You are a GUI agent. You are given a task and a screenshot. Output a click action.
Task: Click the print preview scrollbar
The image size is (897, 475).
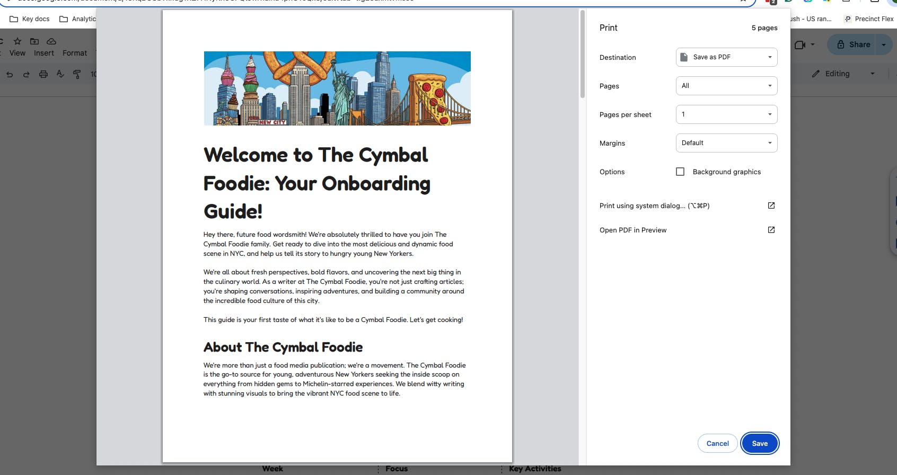582,54
